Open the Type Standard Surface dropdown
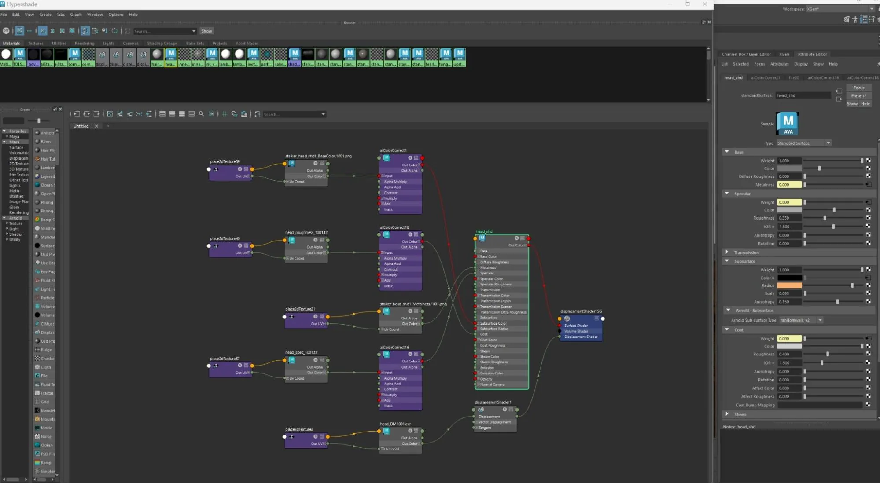Screen dimensions: 880x483 point(803,143)
